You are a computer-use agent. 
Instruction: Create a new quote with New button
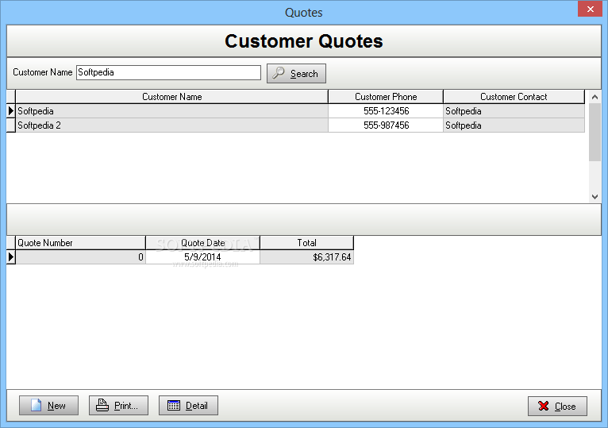(49, 406)
